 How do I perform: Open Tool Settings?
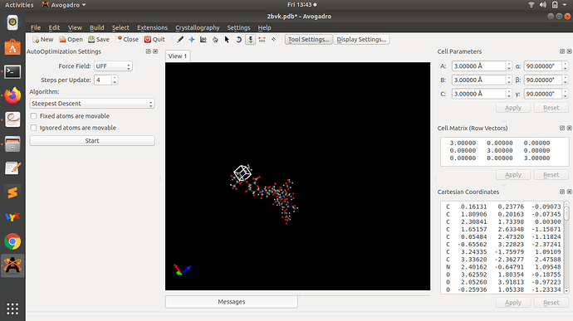(308, 40)
